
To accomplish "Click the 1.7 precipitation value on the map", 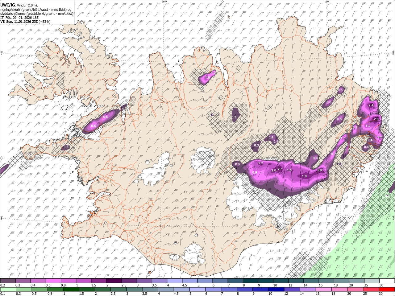I will tap(260, 163).
